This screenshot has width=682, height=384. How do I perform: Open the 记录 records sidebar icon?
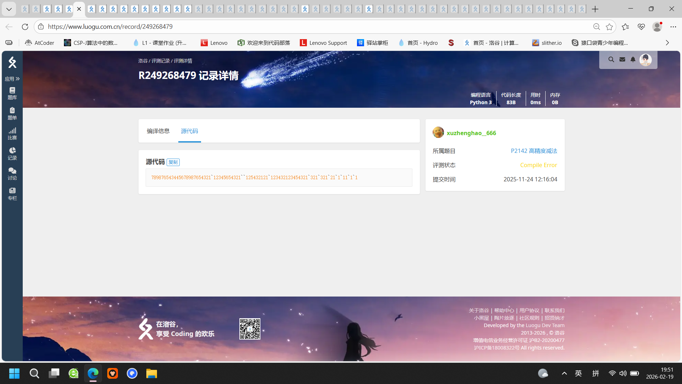[x=12, y=154]
